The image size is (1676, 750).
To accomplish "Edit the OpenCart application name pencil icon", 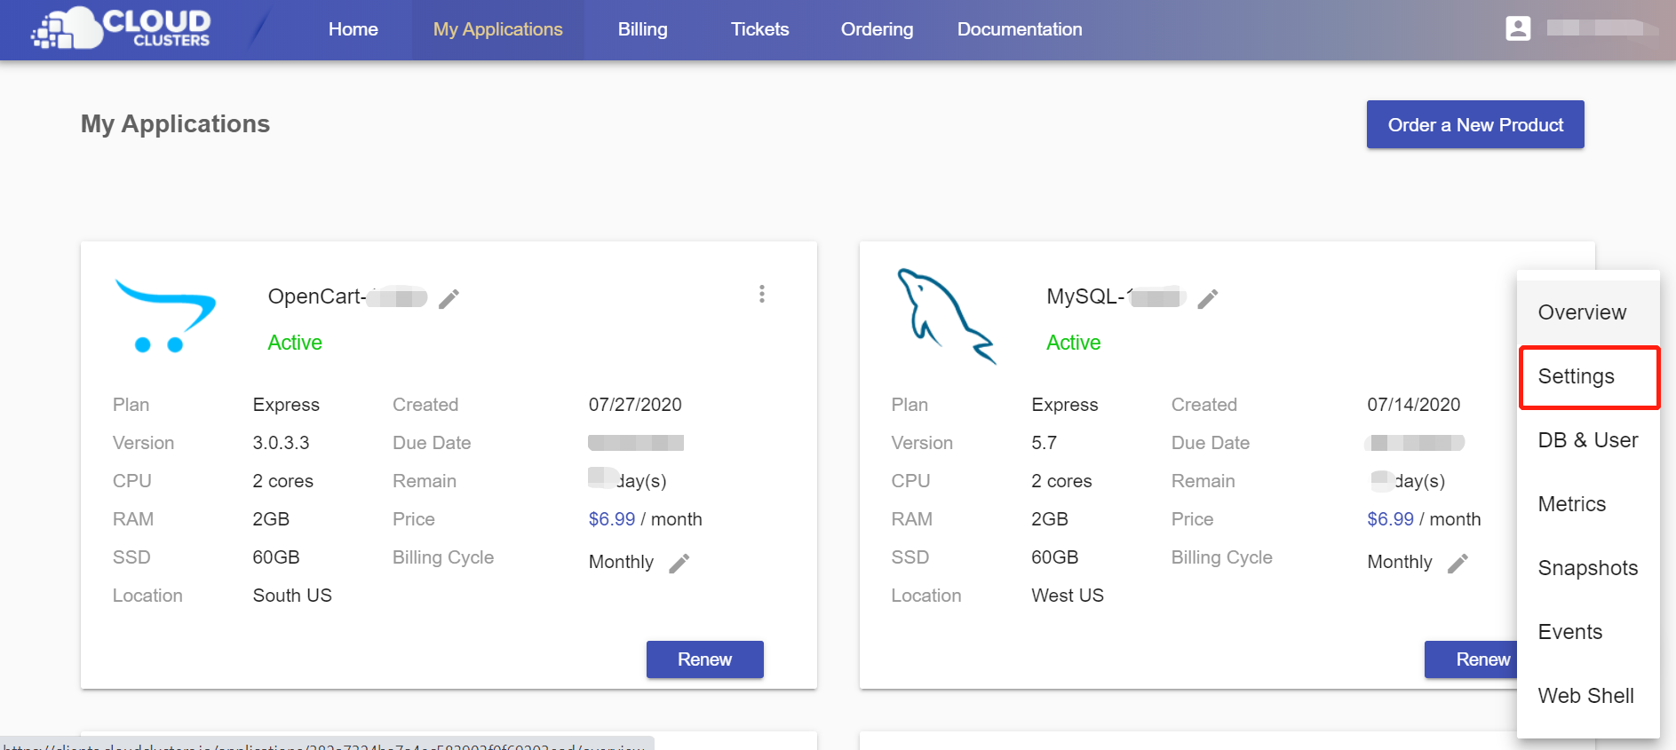I will coord(449,299).
